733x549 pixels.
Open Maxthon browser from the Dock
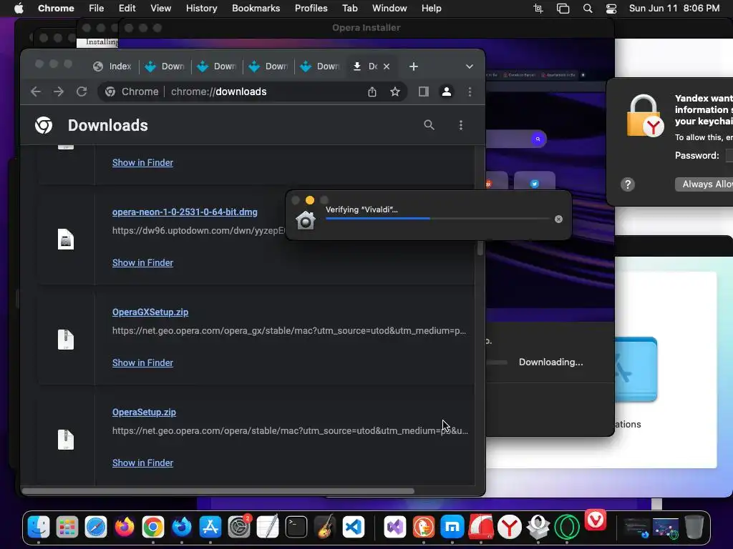click(452, 527)
